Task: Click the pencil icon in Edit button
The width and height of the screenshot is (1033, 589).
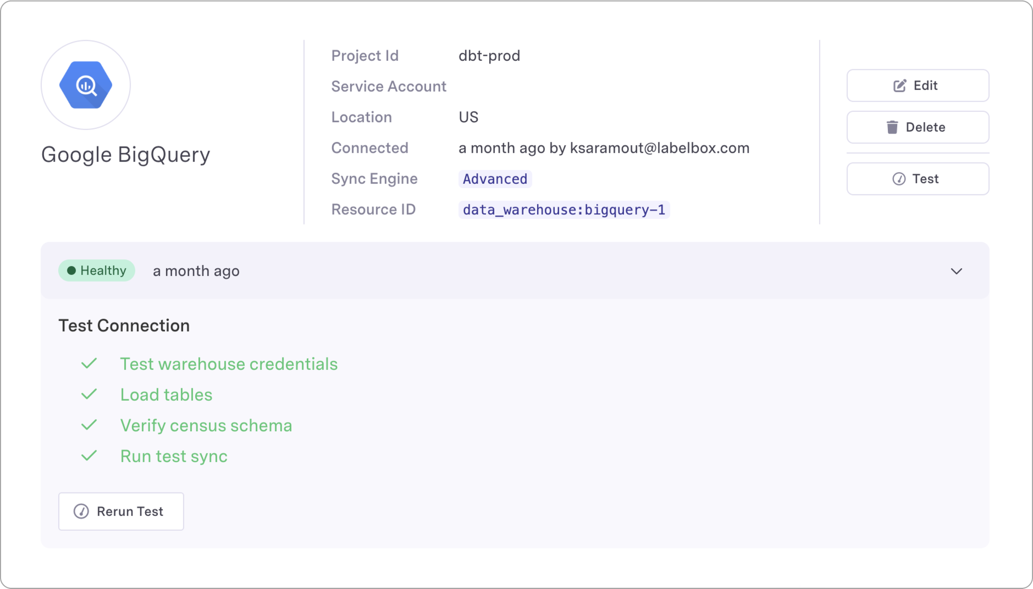Action: pyautogui.click(x=900, y=86)
